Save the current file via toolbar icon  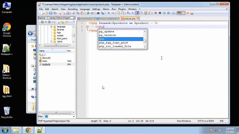pyautogui.click(x=51, y=13)
